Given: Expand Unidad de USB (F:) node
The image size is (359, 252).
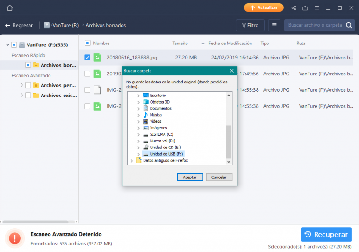Looking at the screenshot, I should point(138,154).
